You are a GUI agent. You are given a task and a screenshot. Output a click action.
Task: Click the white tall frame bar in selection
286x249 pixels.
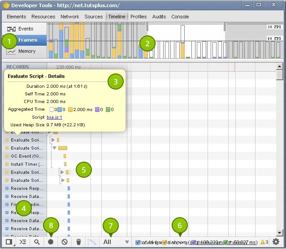[182, 34]
